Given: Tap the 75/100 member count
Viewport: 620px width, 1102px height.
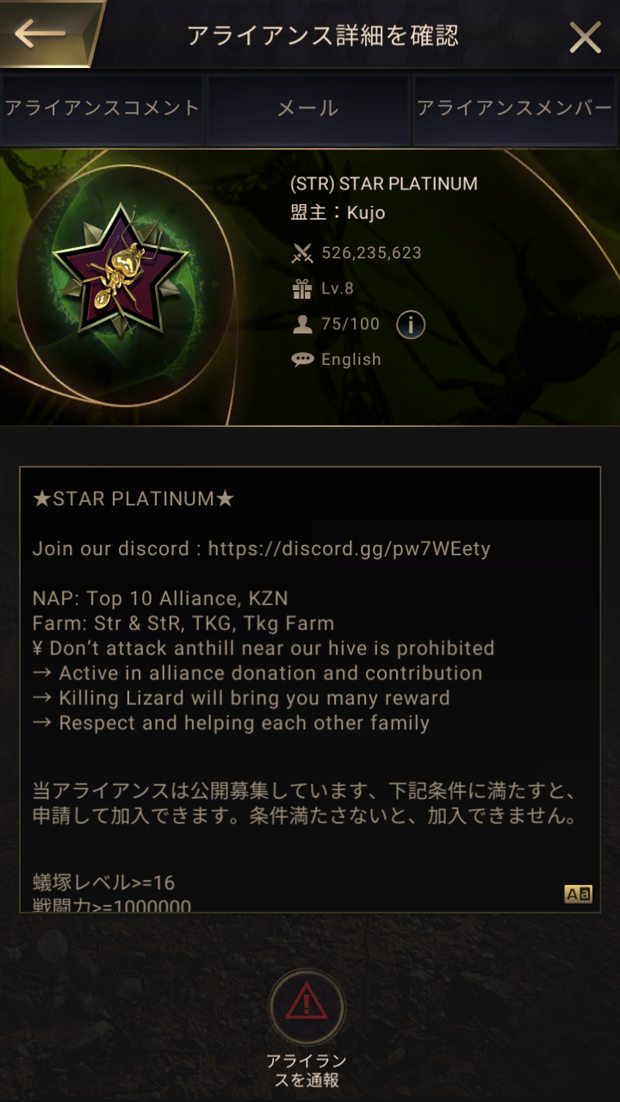Looking at the screenshot, I should 350,325.
